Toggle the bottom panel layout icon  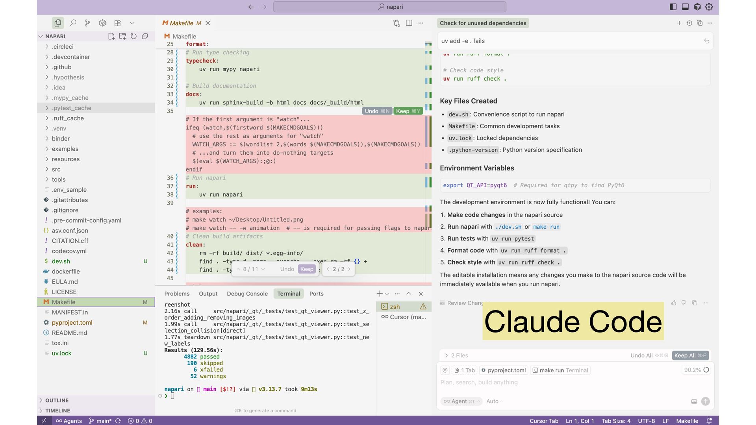(x=685, y=7)
